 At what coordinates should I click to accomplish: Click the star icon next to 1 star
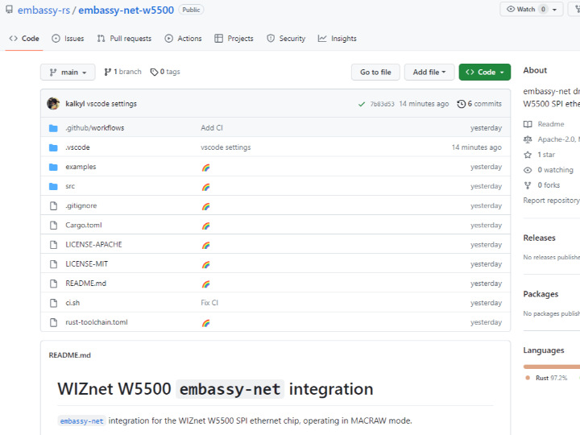tap(528, 155)
